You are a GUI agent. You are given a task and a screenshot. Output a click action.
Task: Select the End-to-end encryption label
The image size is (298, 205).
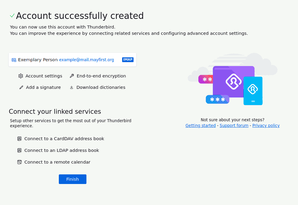[101, 76]
